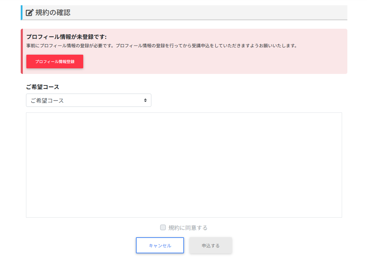
Task: Click the alert description sentence text
Action: 162,46
